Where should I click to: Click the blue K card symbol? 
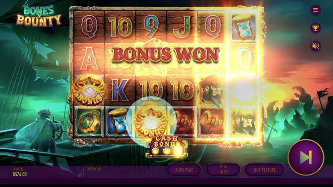point(120,90)
